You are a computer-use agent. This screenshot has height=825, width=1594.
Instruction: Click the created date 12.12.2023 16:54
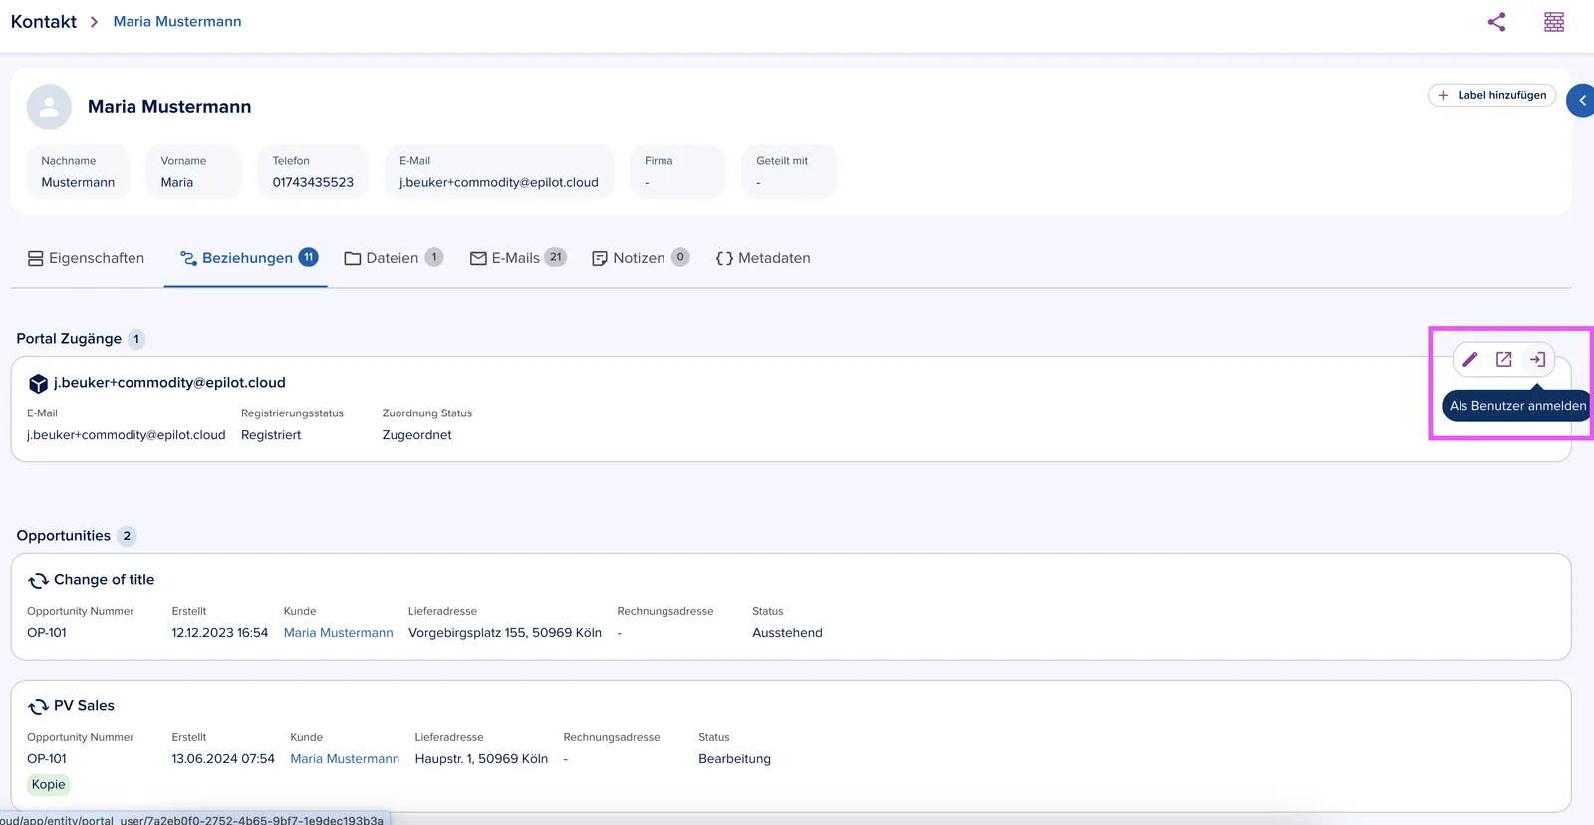click(220, 633)
